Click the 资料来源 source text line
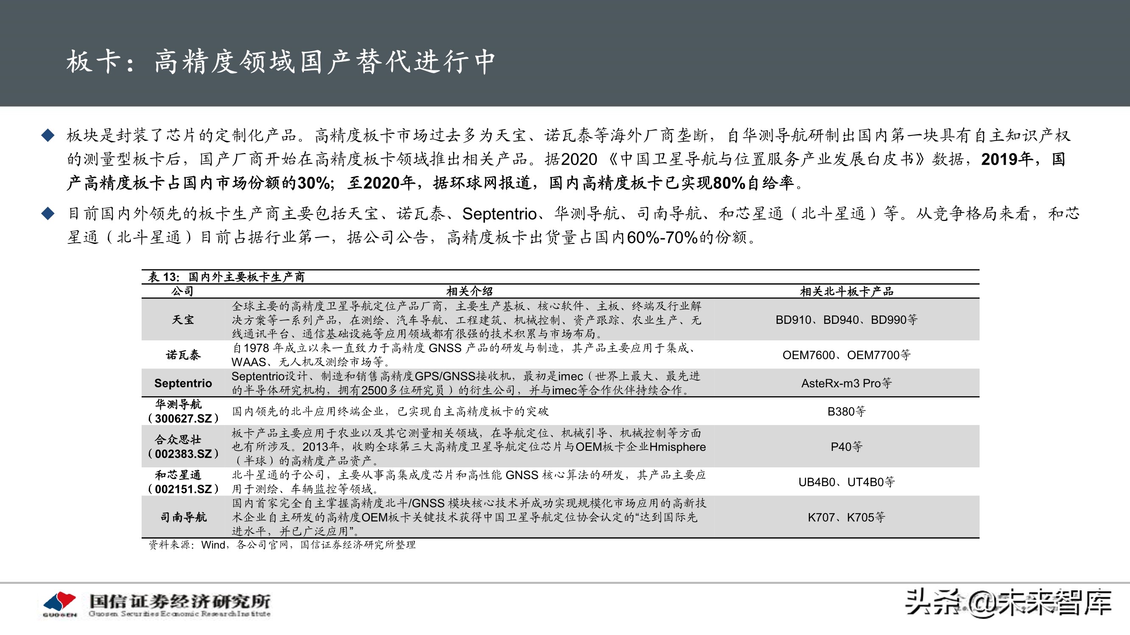1130x635 pixels. [x=283, y=546]
